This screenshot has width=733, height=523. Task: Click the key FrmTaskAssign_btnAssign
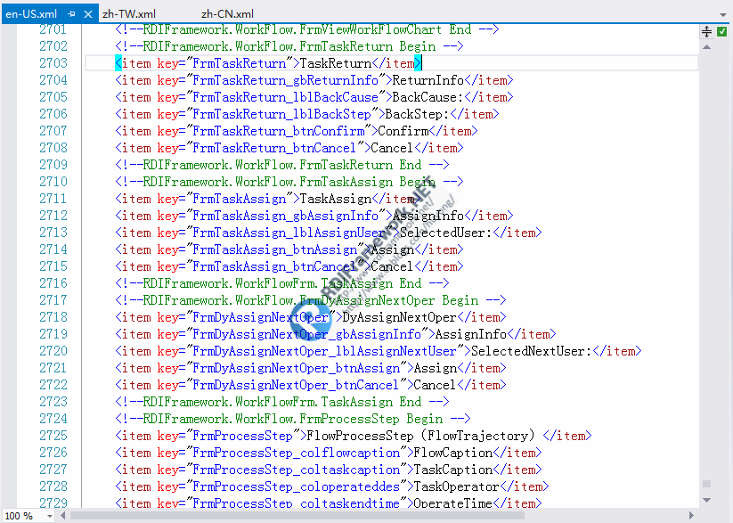[274, 249]
